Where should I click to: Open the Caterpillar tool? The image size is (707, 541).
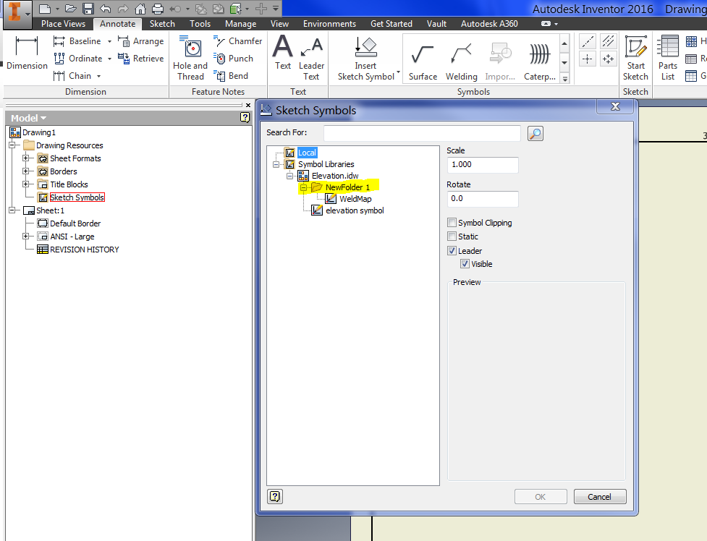[x=538, y=58]
